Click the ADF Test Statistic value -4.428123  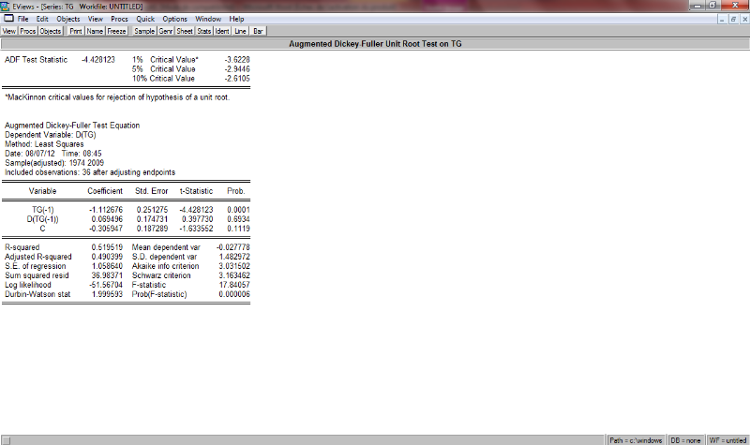pos(98,60)
